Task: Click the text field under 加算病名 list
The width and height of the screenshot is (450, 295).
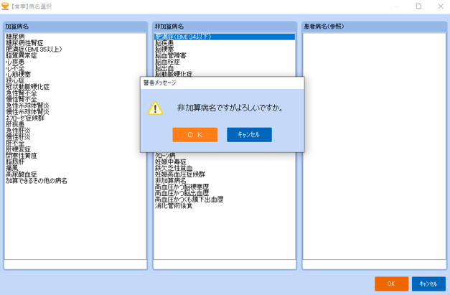Action: click(75, 264)
